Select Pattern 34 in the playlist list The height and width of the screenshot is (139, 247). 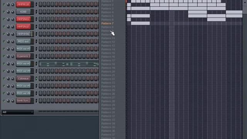click(108, 124)
